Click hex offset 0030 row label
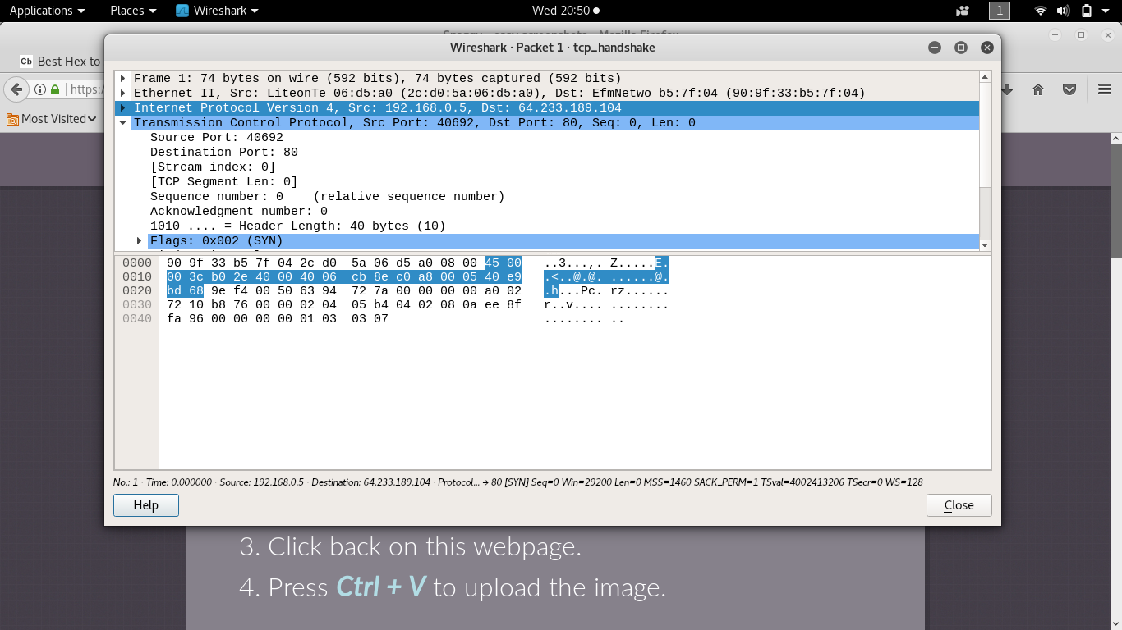This screenshot has height=630, width=1122. tap(137, 304)
